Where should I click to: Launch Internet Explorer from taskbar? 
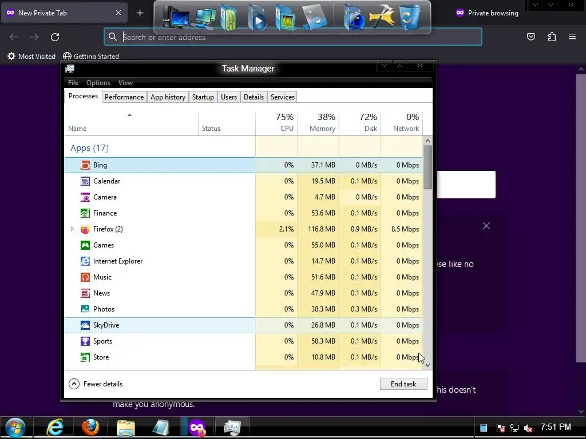[x=54, y=428]
